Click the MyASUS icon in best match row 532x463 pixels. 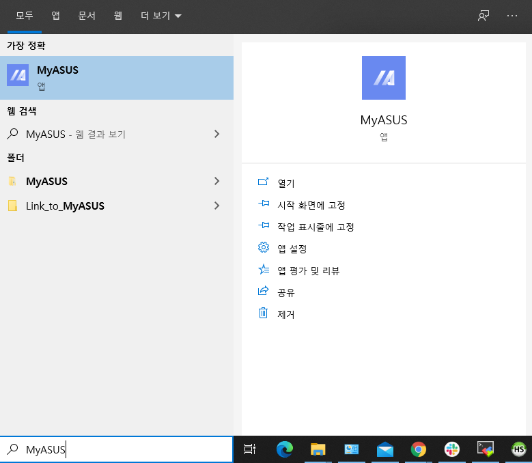18,75
